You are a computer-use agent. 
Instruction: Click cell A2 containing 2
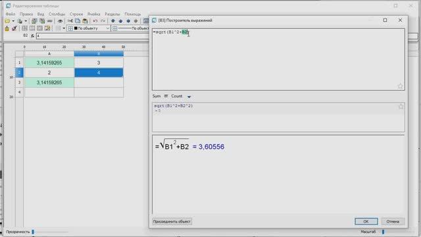pos(49,72)
